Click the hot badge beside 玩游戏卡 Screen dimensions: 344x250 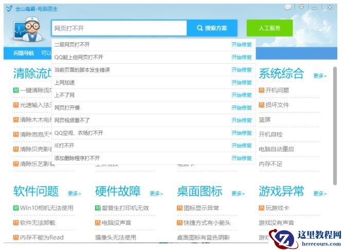262,208
